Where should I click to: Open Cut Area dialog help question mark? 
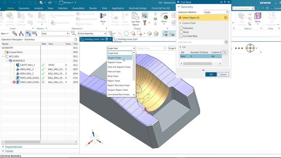[x=225, y=2]
